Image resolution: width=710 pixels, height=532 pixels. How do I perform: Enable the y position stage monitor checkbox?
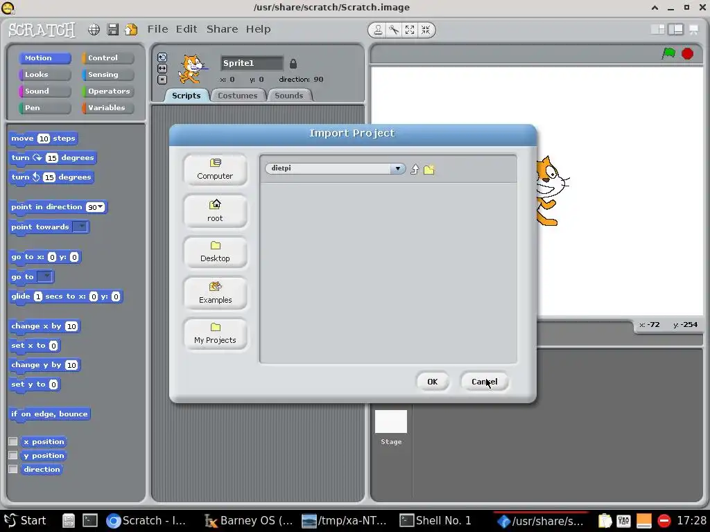coord(13,455)
